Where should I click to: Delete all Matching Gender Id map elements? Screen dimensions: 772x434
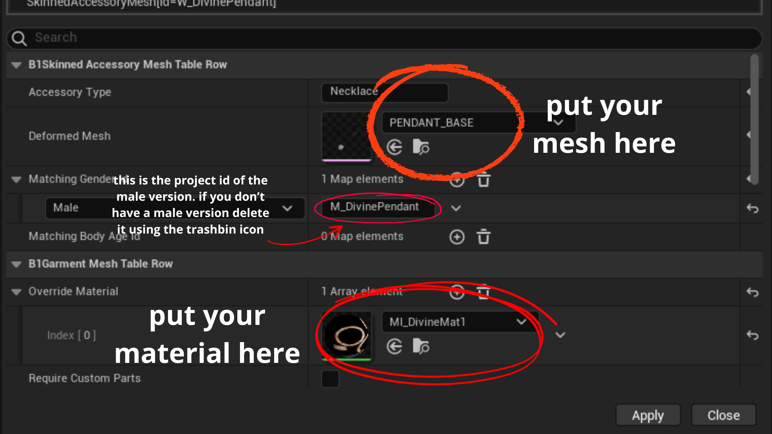point(483,180)
